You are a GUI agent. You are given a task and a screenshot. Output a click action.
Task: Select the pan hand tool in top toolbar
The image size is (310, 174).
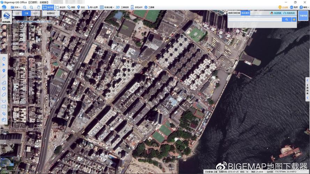coord(38,7)
